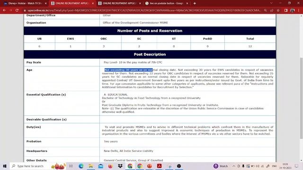Select the active ONLINE RECRUITMENT APPLICATION tab
The width and height of the screenshot is (303, 170).
72,3
